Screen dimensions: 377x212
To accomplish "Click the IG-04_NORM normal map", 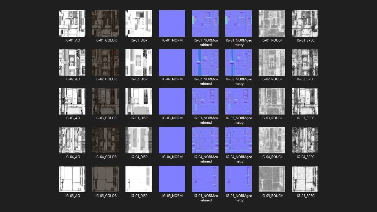I will click(x=172, y=140).
